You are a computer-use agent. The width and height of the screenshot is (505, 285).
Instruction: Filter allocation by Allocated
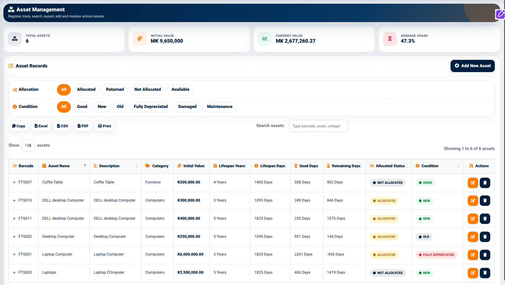[x=86, y=90]
